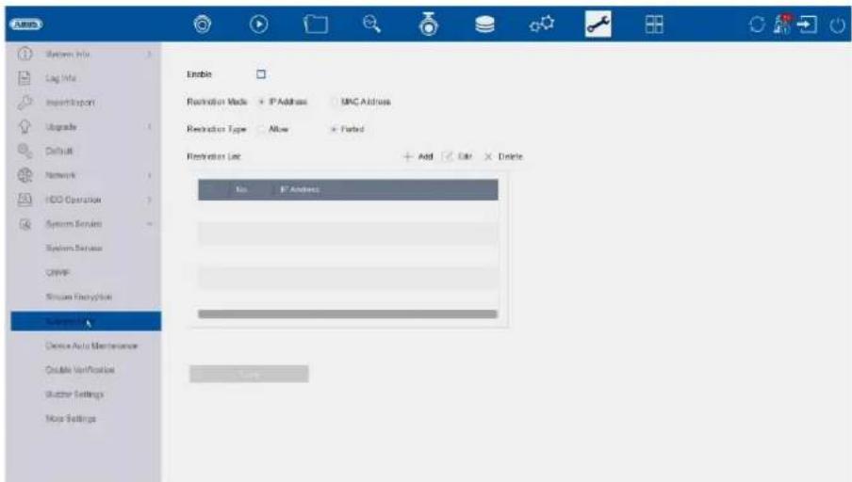Open Default in the sidebar
The image size is (852, 482).
[x=59, y=151]
